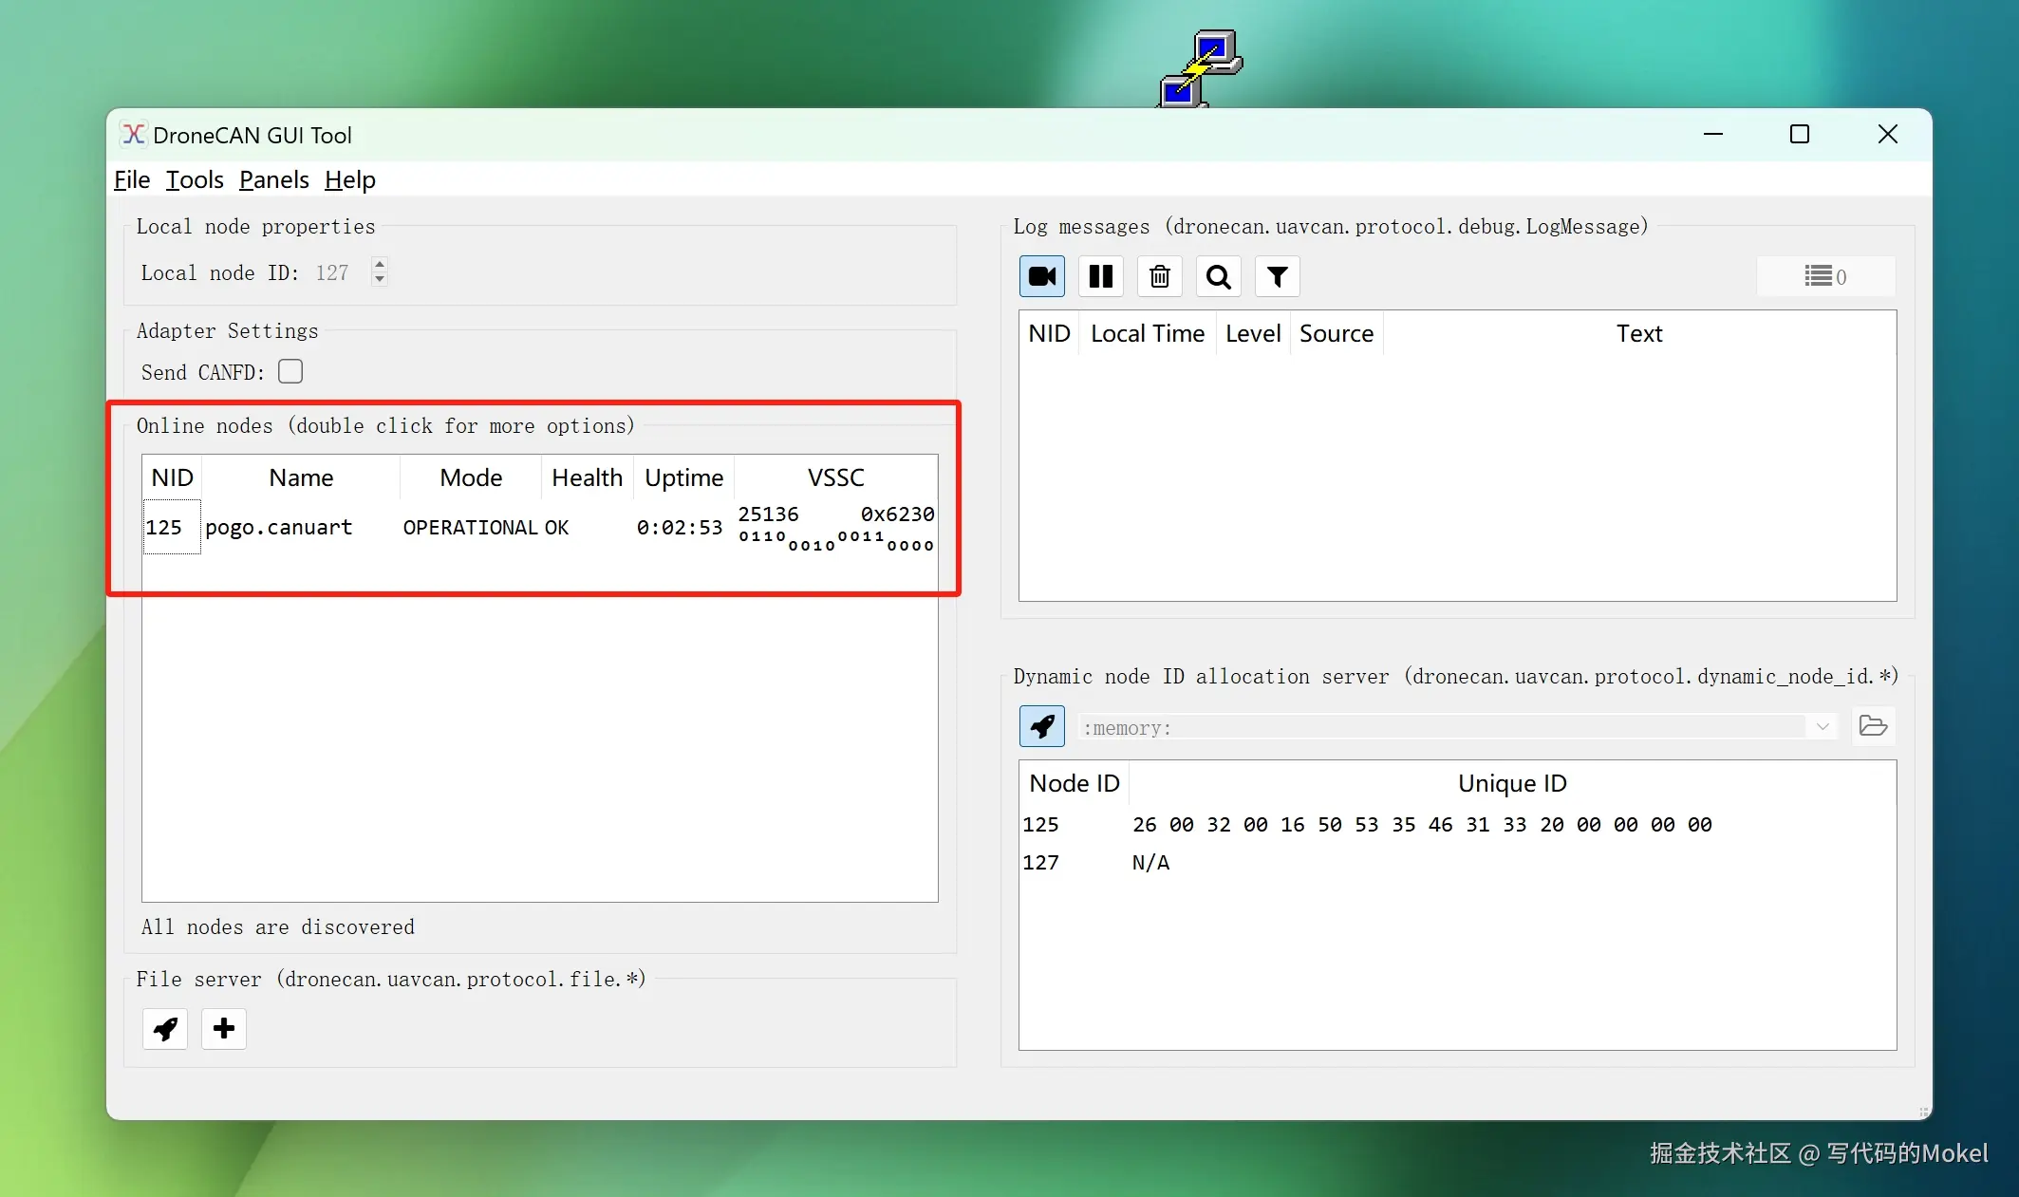The width and height of the screenshot is (2019, 1197).
Task: Expand the :memory: database dropdown
Action: (x=1822, y=727)
